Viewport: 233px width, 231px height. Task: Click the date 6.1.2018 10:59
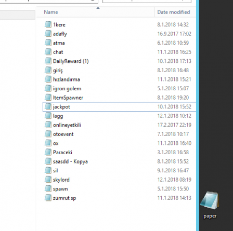pos(173,43)
